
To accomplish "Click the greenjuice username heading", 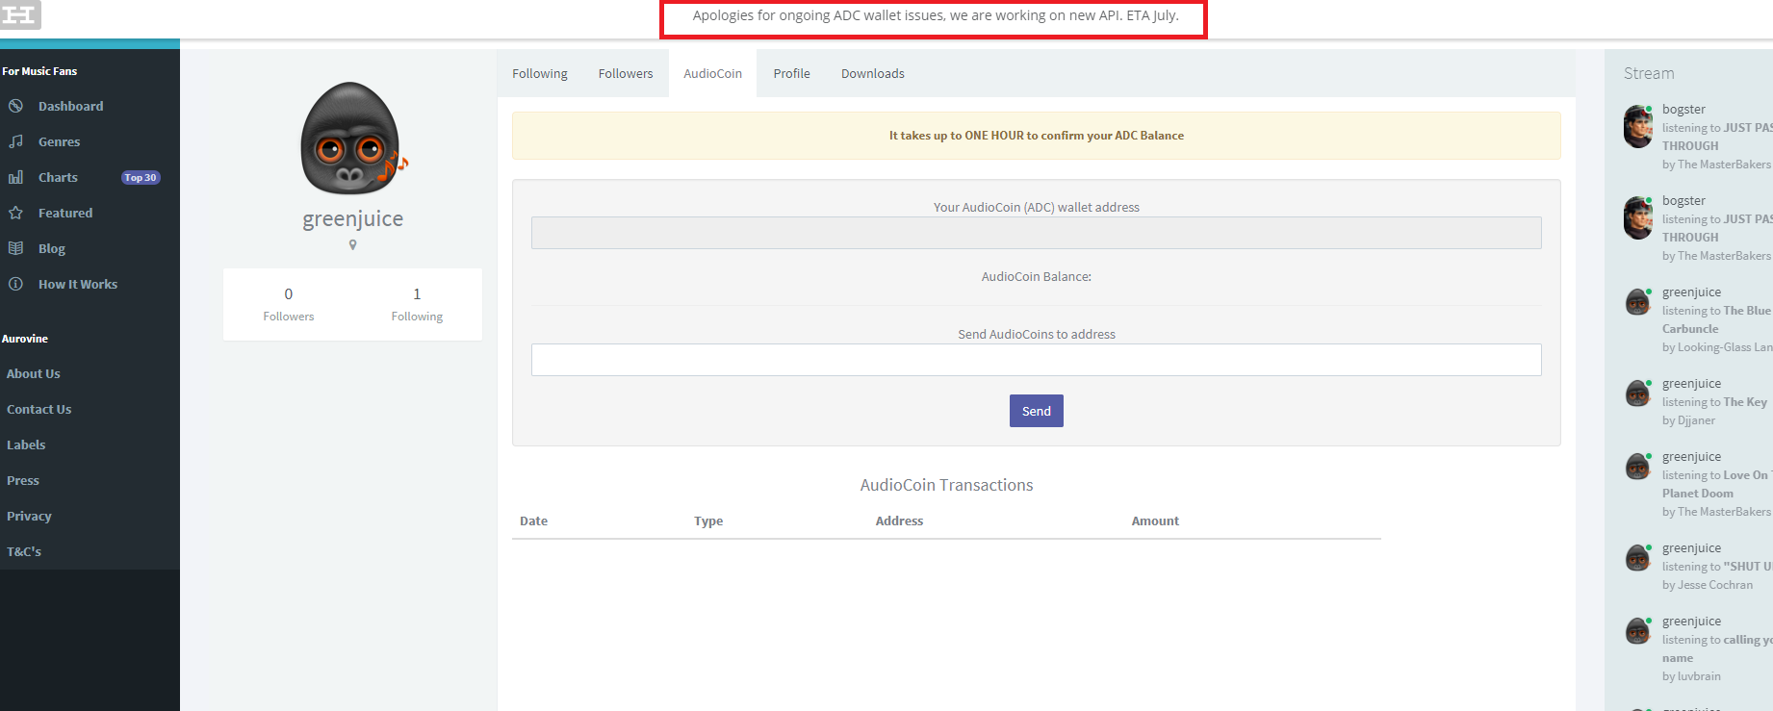I will [x=353, y=218].
